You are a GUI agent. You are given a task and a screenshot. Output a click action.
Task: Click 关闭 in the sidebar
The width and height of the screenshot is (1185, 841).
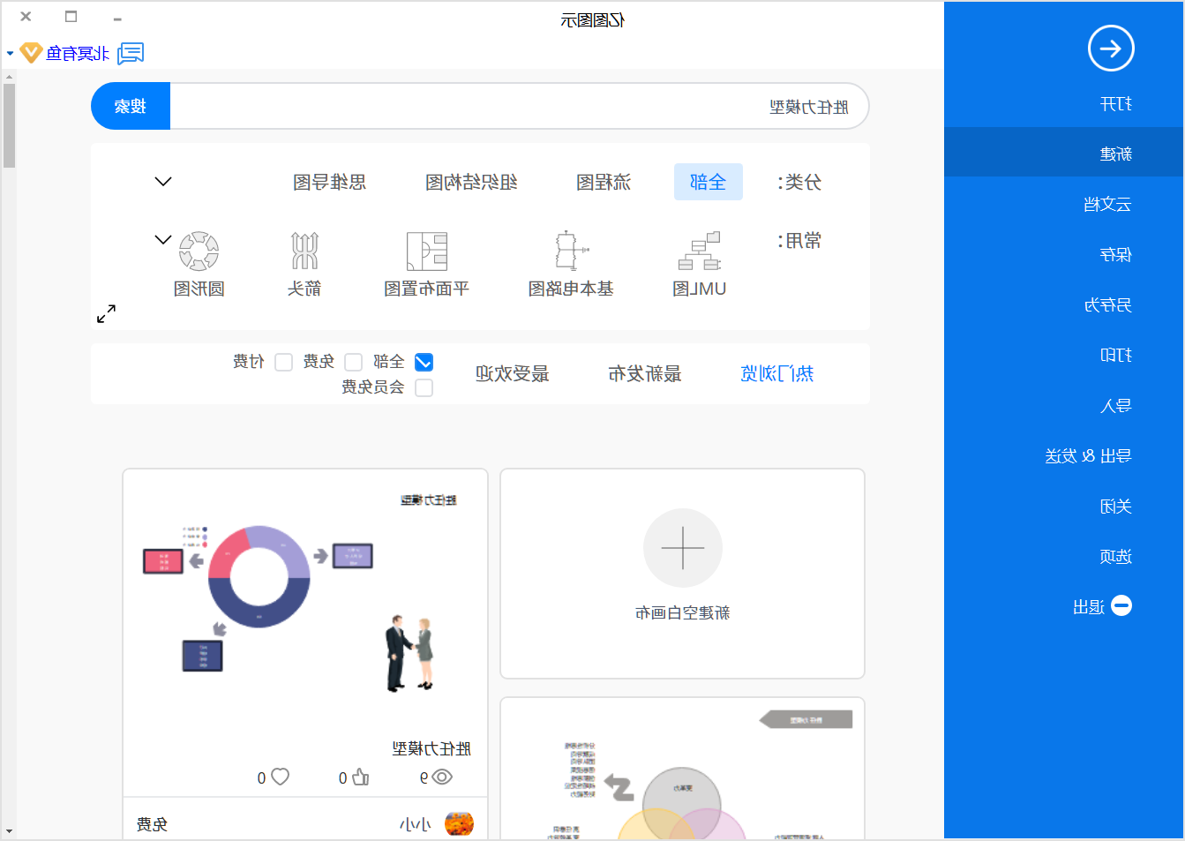[x=1116, y=506]
